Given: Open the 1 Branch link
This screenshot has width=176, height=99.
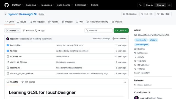Looking at the screenshot, I should tap(28, 31).
